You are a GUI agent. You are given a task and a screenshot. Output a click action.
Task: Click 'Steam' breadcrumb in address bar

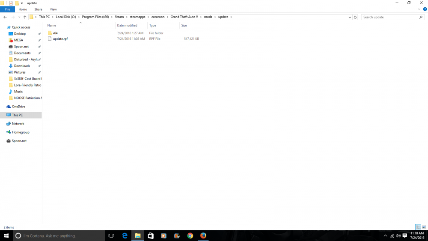tap(119, 17)
